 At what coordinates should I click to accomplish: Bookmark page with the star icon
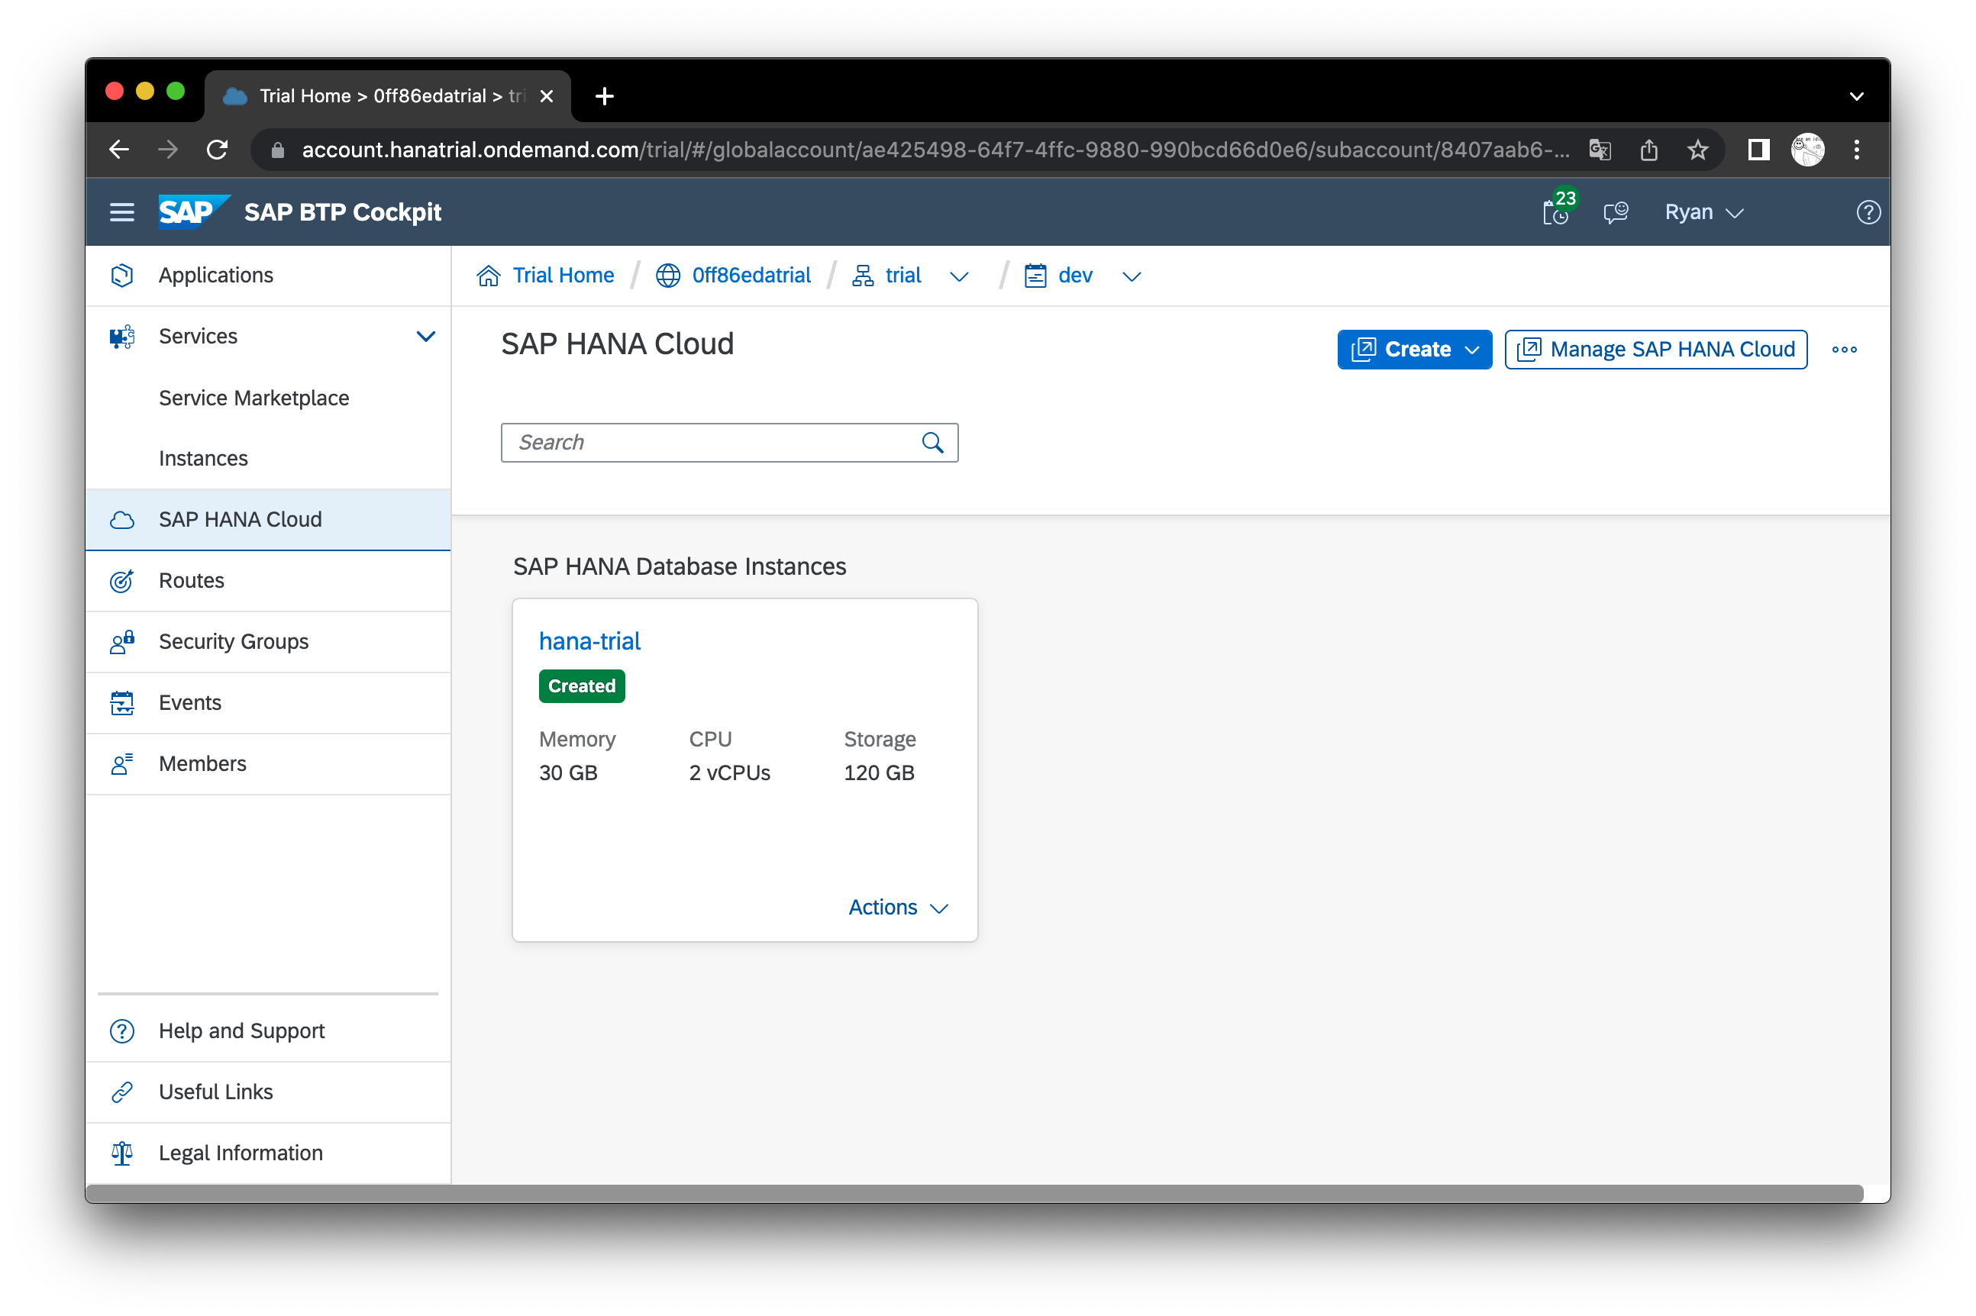1697,150
